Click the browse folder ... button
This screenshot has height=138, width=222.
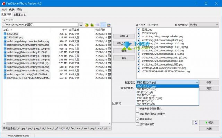81,25
